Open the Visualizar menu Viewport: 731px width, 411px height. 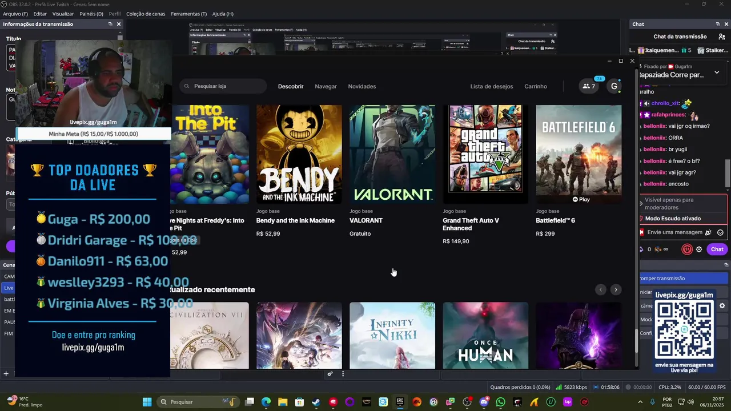(63, 14)
